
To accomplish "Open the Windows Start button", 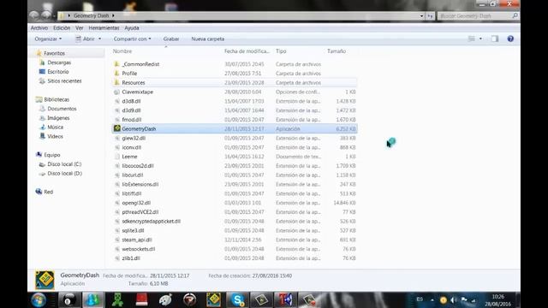I will click(x=39, y=300).
